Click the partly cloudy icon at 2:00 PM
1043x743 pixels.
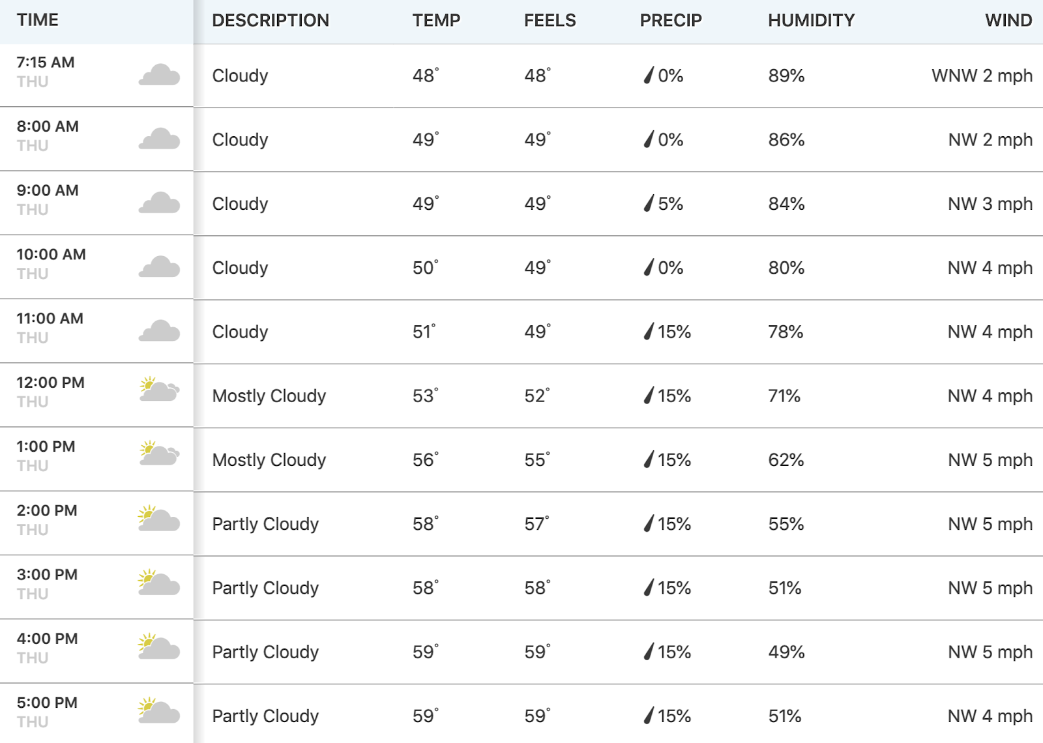(159, 518)
